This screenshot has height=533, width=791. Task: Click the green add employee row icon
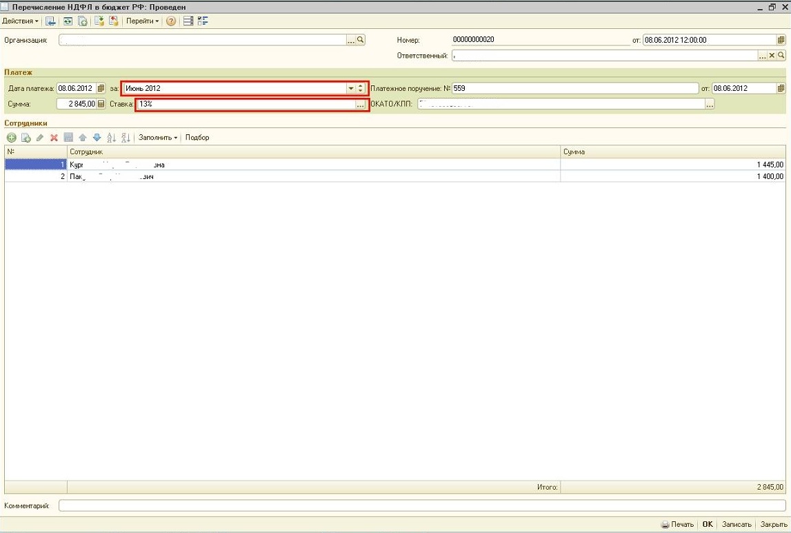11,138
